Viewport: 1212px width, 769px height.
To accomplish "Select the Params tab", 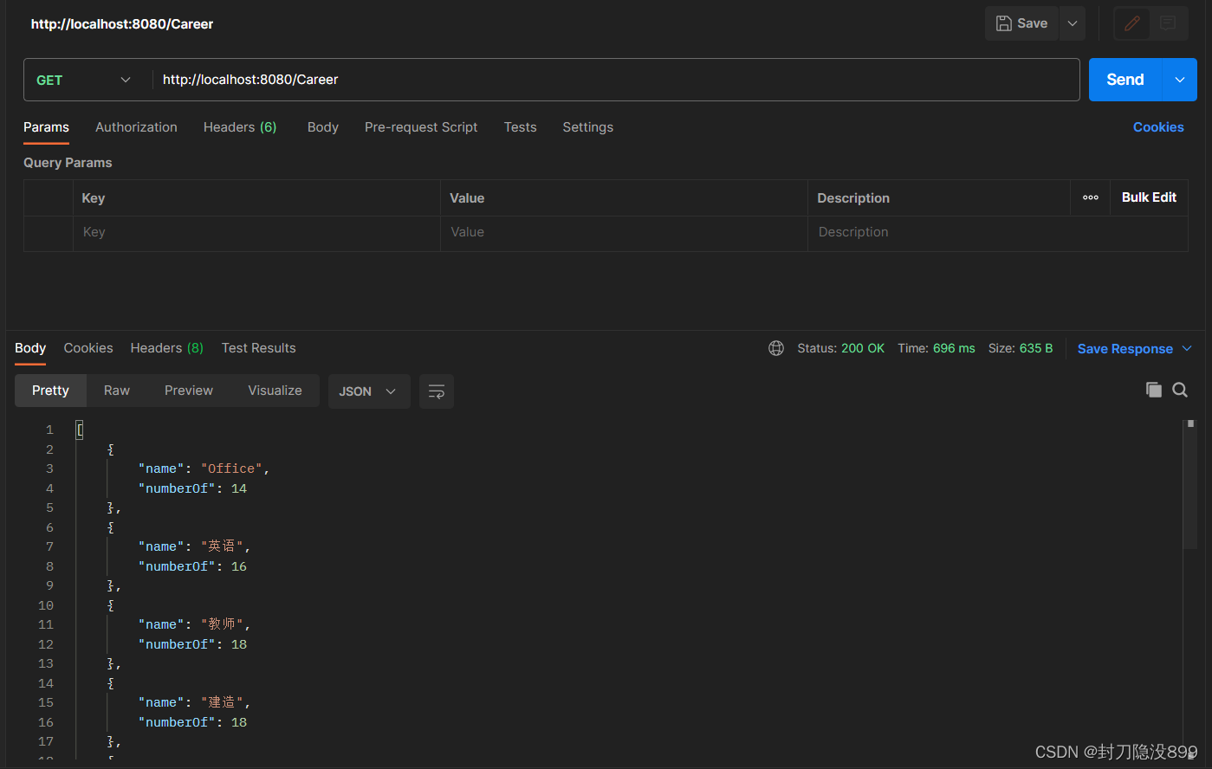I will (x=46, y=127).
